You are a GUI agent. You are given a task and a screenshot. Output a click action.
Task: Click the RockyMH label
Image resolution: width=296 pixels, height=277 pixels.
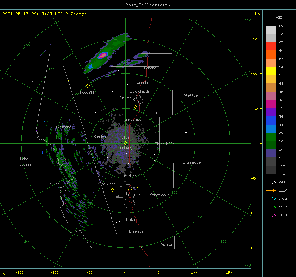point(87,92)
